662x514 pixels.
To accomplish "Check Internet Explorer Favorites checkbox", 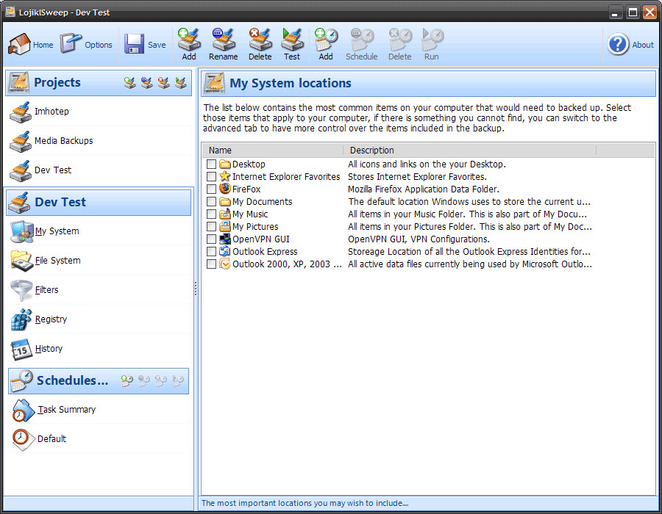I will (x=212, y=176).
